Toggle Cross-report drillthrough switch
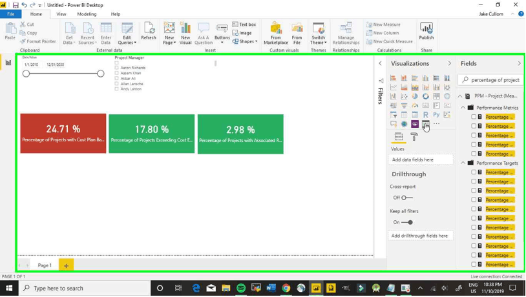526x297 pixels. [x=406, y=198]
